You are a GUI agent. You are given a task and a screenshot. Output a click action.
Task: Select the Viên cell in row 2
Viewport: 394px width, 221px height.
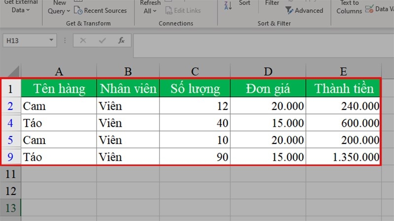pos(128,106)
